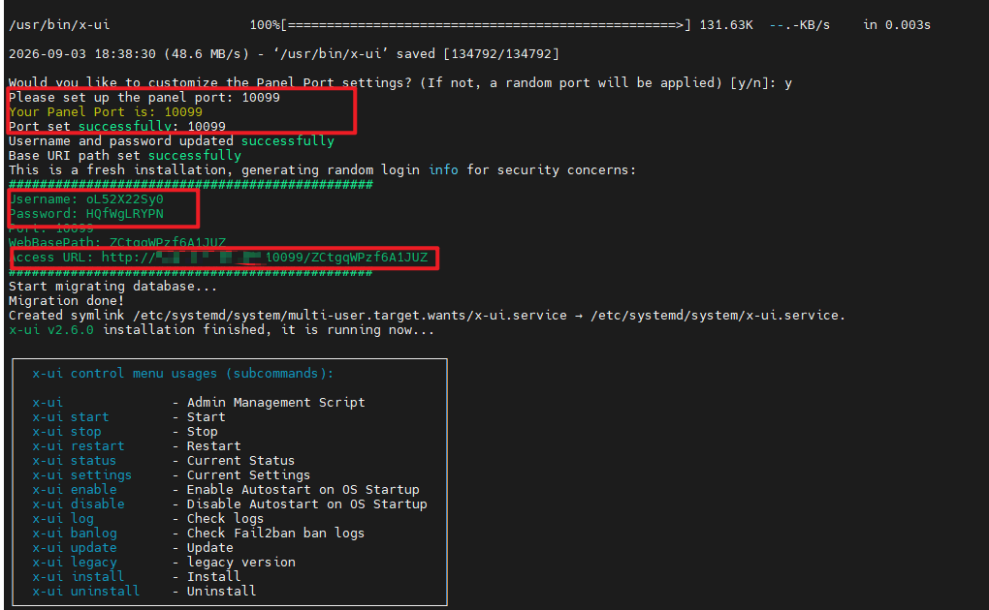
Task: Click the 'Created symlink' line
Action: point(427,315)
